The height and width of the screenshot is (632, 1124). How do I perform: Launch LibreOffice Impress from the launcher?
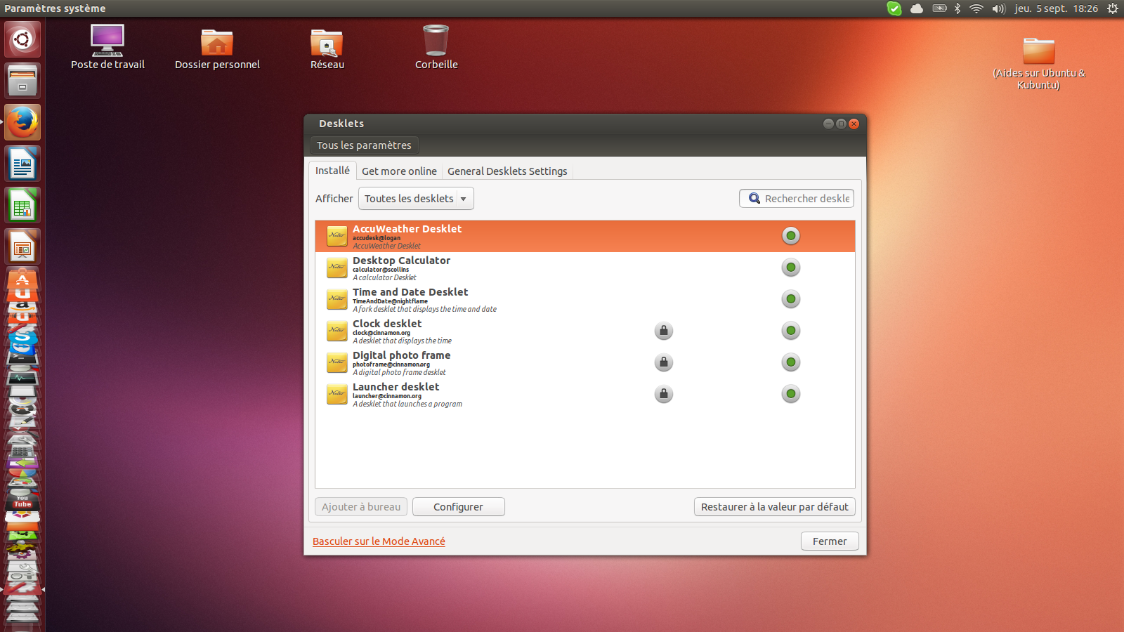22,246
